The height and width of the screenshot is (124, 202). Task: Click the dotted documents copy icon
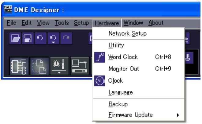[39, 66]
